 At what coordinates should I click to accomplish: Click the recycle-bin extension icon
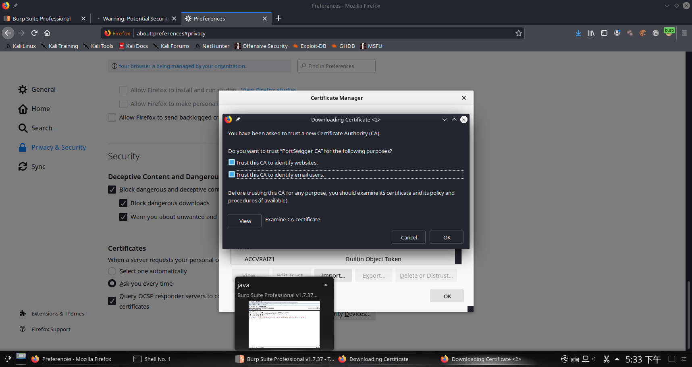point(656,33)
